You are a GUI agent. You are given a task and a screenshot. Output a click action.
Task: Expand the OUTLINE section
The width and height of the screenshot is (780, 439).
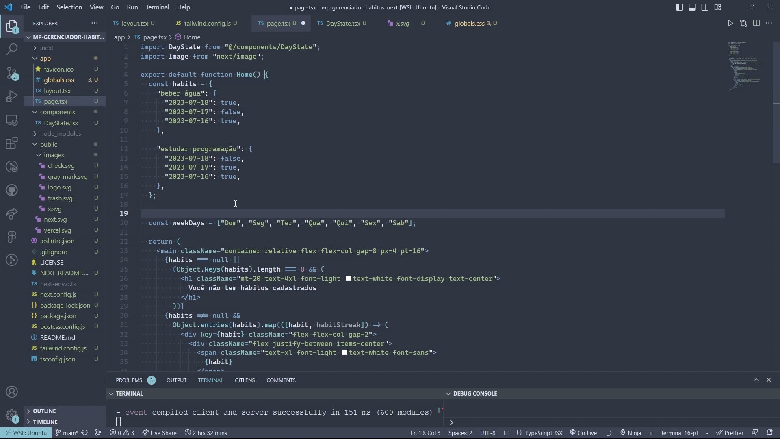(x=44, y=411)
